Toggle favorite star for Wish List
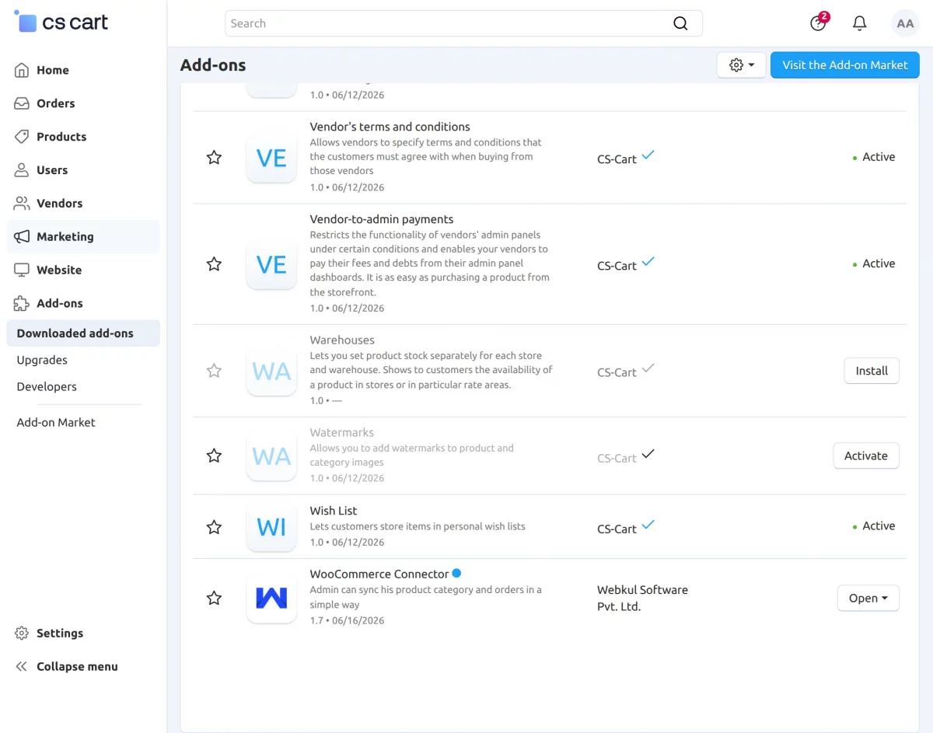933x733 pixels. point(214,527)
